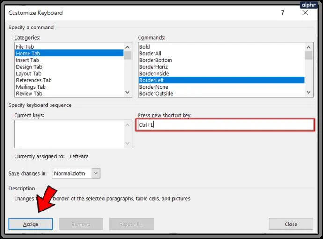Click the Assign button
This screenshot has height=239, width=323.
pyautogui.click(x=31, y=224)
